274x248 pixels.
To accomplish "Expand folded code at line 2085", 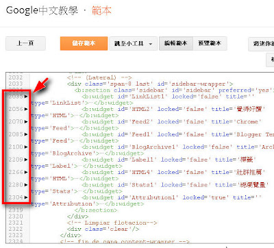I will (26, 134).
